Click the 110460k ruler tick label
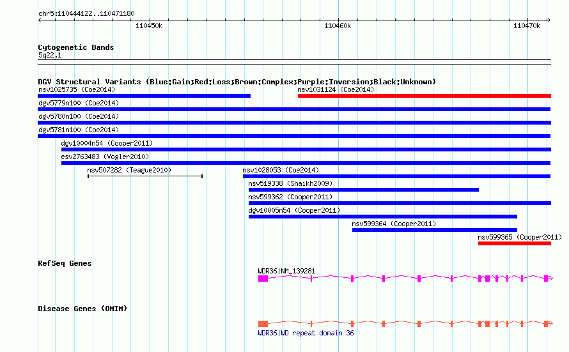569x352 pixels. tap(338, 26)
